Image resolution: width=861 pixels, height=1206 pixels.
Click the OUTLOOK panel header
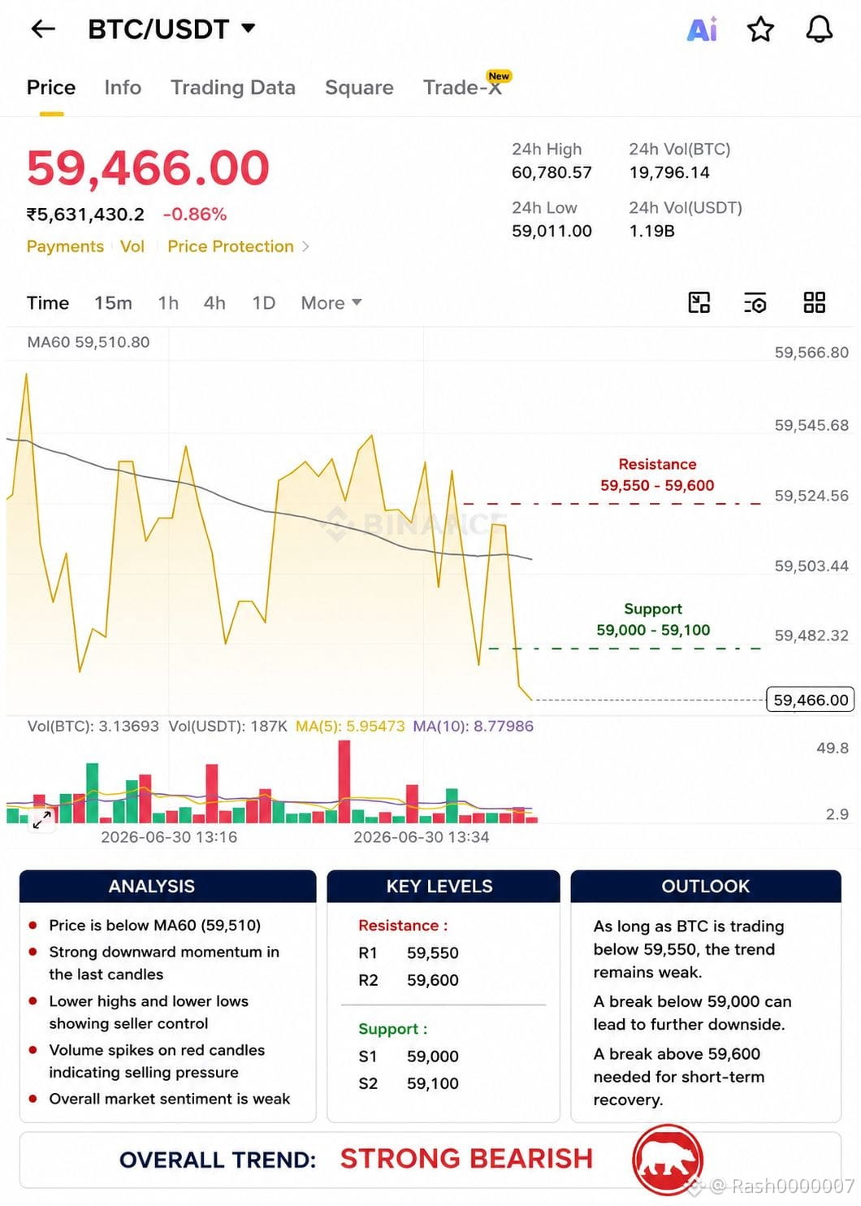[706, 886]
